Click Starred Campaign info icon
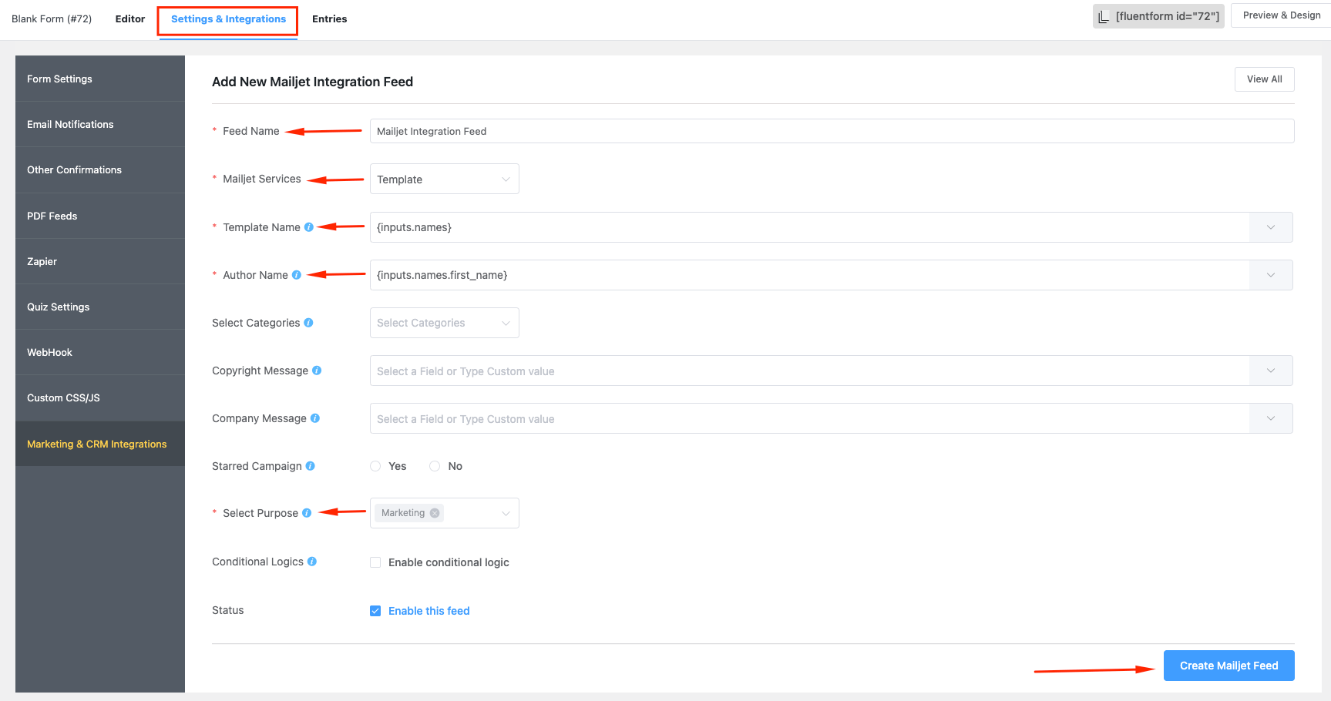The height and width of the screenshot is (701, 1331). [x=311, y=466]
